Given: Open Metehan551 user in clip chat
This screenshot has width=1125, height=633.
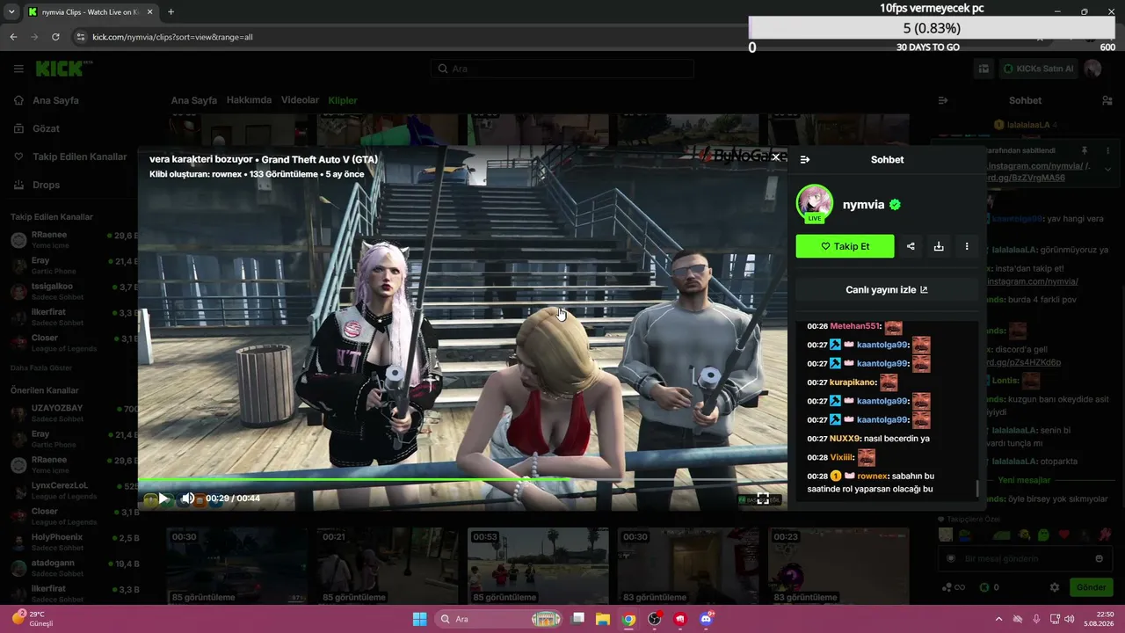Looking at the screenshot, I should 854,326.
